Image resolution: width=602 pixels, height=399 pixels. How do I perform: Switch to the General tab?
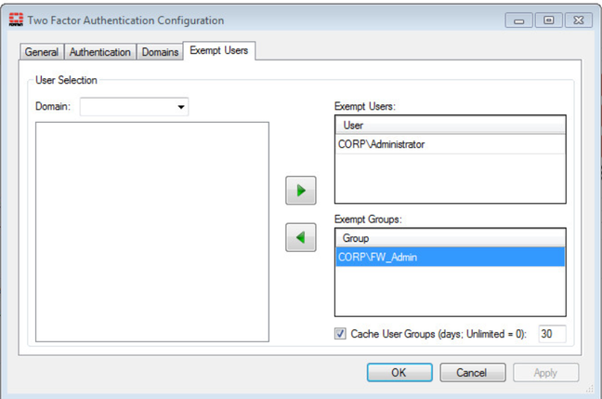click(x=41, y=52)
